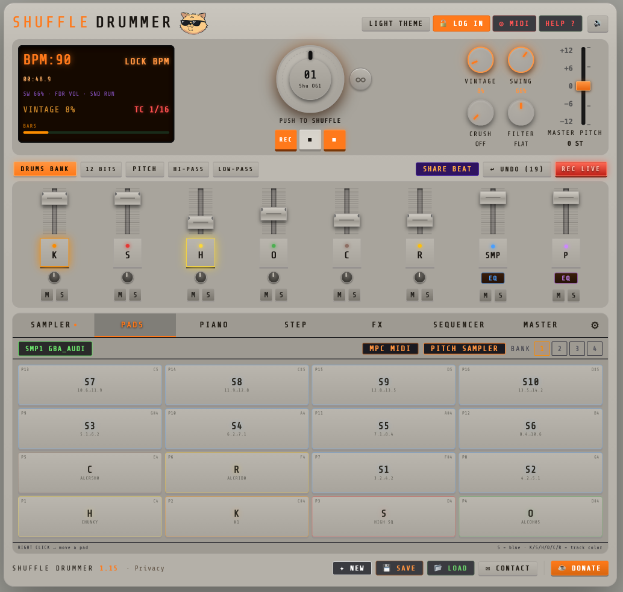Select the H hi-hat track pad
This screenshot has height=592, width=623.
tap(201, 252)
